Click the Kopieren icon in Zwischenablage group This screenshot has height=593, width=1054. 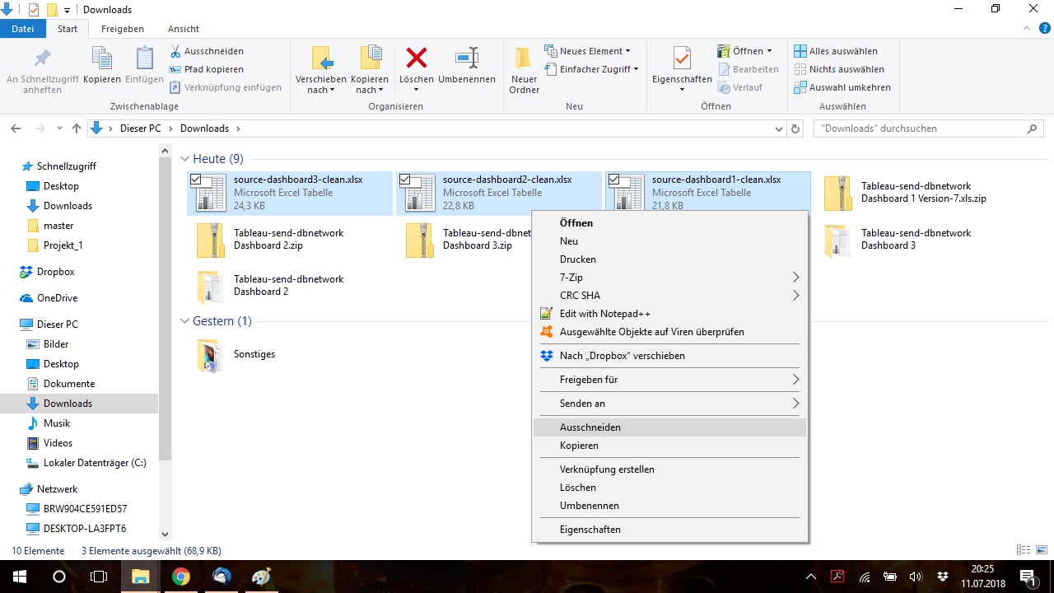click(x=102, y=59)
